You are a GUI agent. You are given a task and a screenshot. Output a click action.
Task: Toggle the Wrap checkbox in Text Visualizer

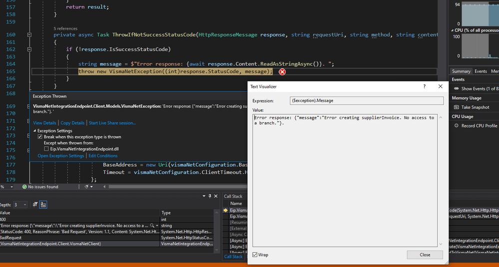click(255, 255)
